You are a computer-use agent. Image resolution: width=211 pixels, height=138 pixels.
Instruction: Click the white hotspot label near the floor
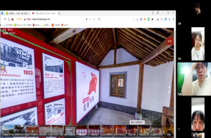click(x=137, y=122)
